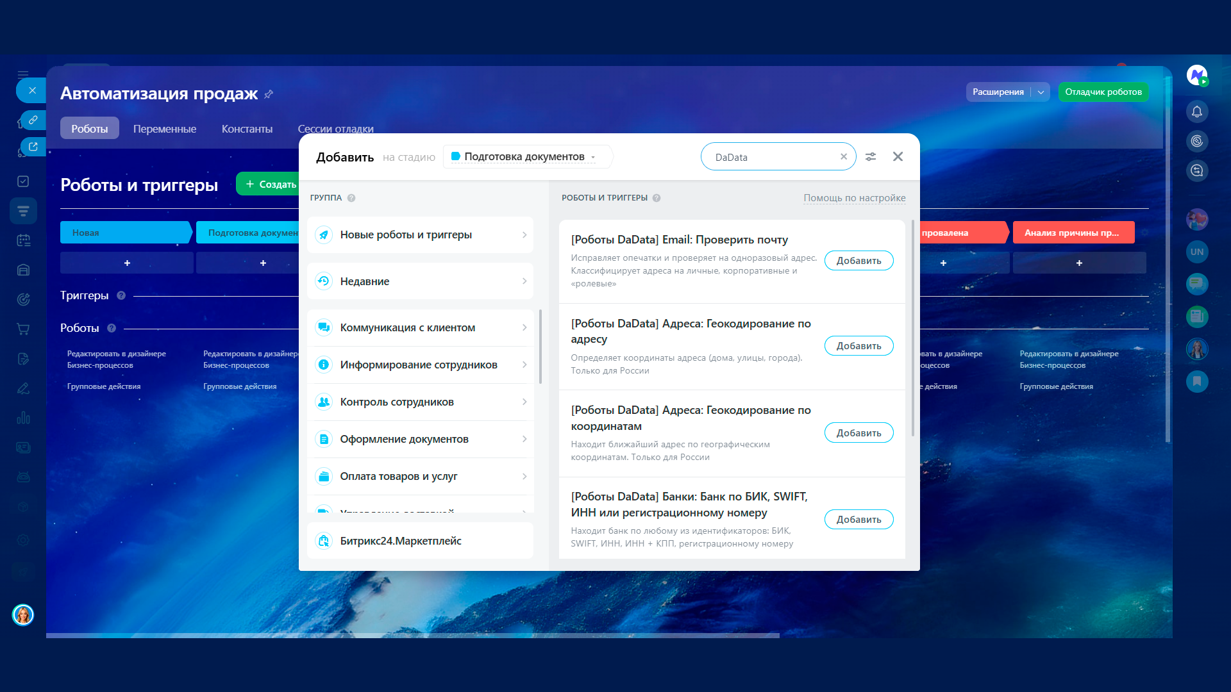This screenshot has width=1231, height=692.
Task: Click the notifications bell icon
Action: click(1196, 112)
